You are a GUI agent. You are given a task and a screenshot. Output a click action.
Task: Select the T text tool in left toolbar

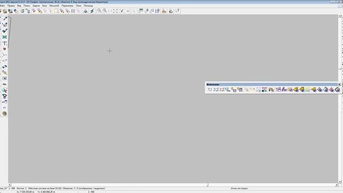click(5, 43)
